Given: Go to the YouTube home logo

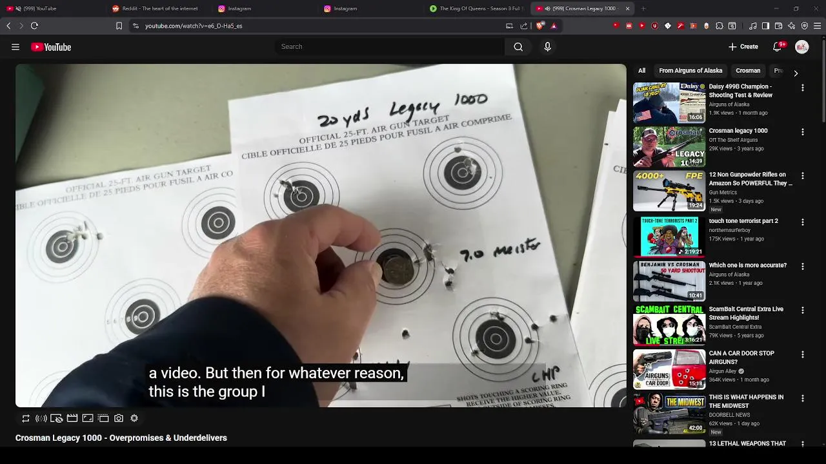Looking at the screenshot, I should coord(51,47).
